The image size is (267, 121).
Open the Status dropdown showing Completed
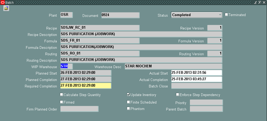click(x=197, y=15)
